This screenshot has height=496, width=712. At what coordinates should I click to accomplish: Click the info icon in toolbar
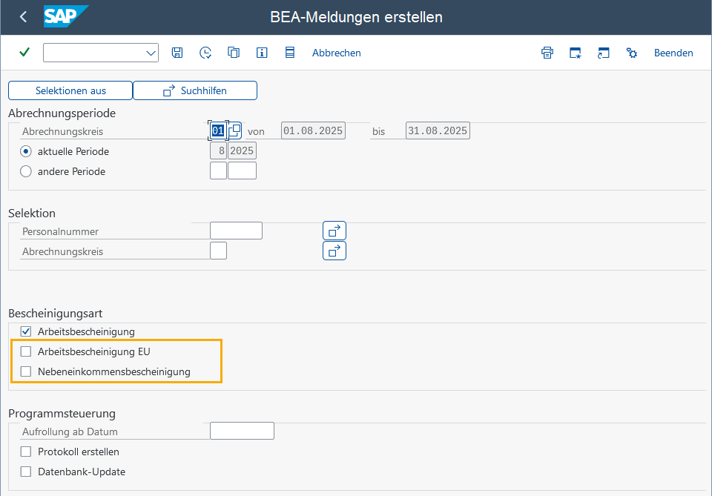point(262,53)
